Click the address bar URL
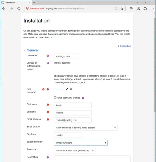The image size is (156, 162). point(65,9)
